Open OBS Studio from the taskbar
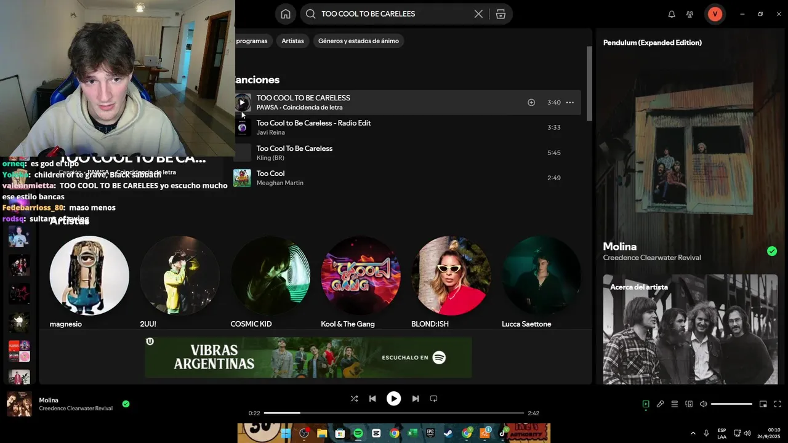The height and width of the screenshot is (443, 788). click(x=304, y=433)
